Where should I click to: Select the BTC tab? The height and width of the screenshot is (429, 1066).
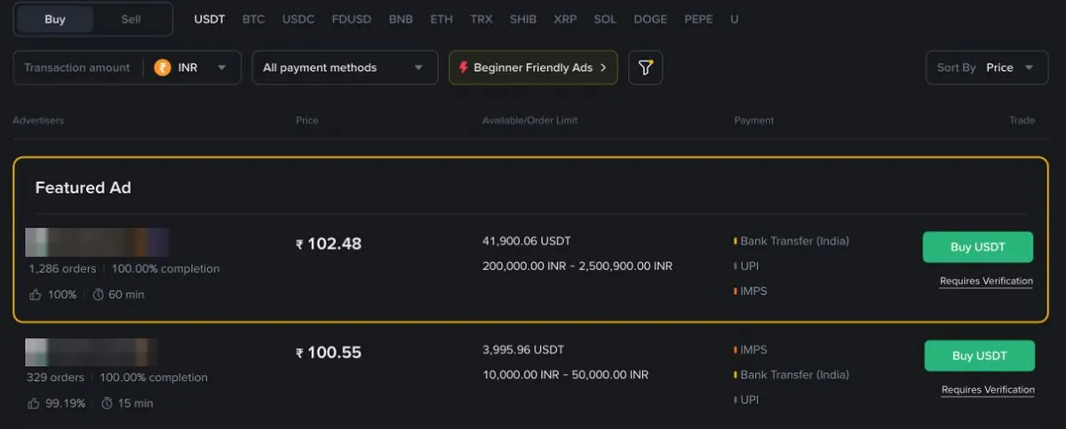[x=253, y=19]
